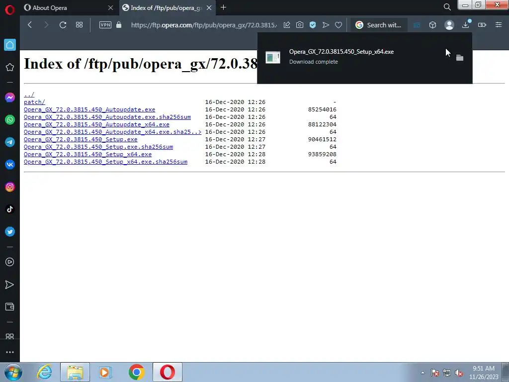Screen dimensions: 509x382
Task: Open Messenger in the sidebar
Action: [10, 97]
